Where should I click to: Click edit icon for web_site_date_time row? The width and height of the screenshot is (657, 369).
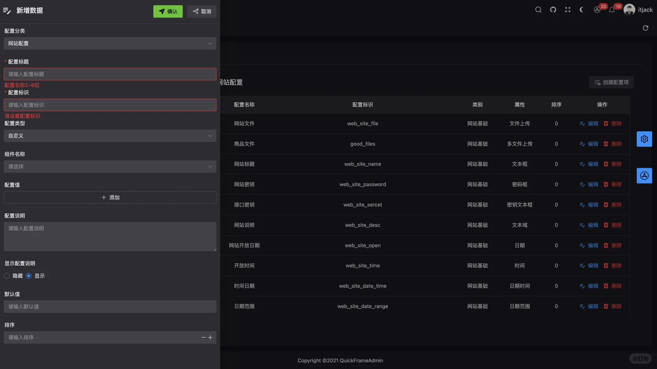[x=582, y=286]
